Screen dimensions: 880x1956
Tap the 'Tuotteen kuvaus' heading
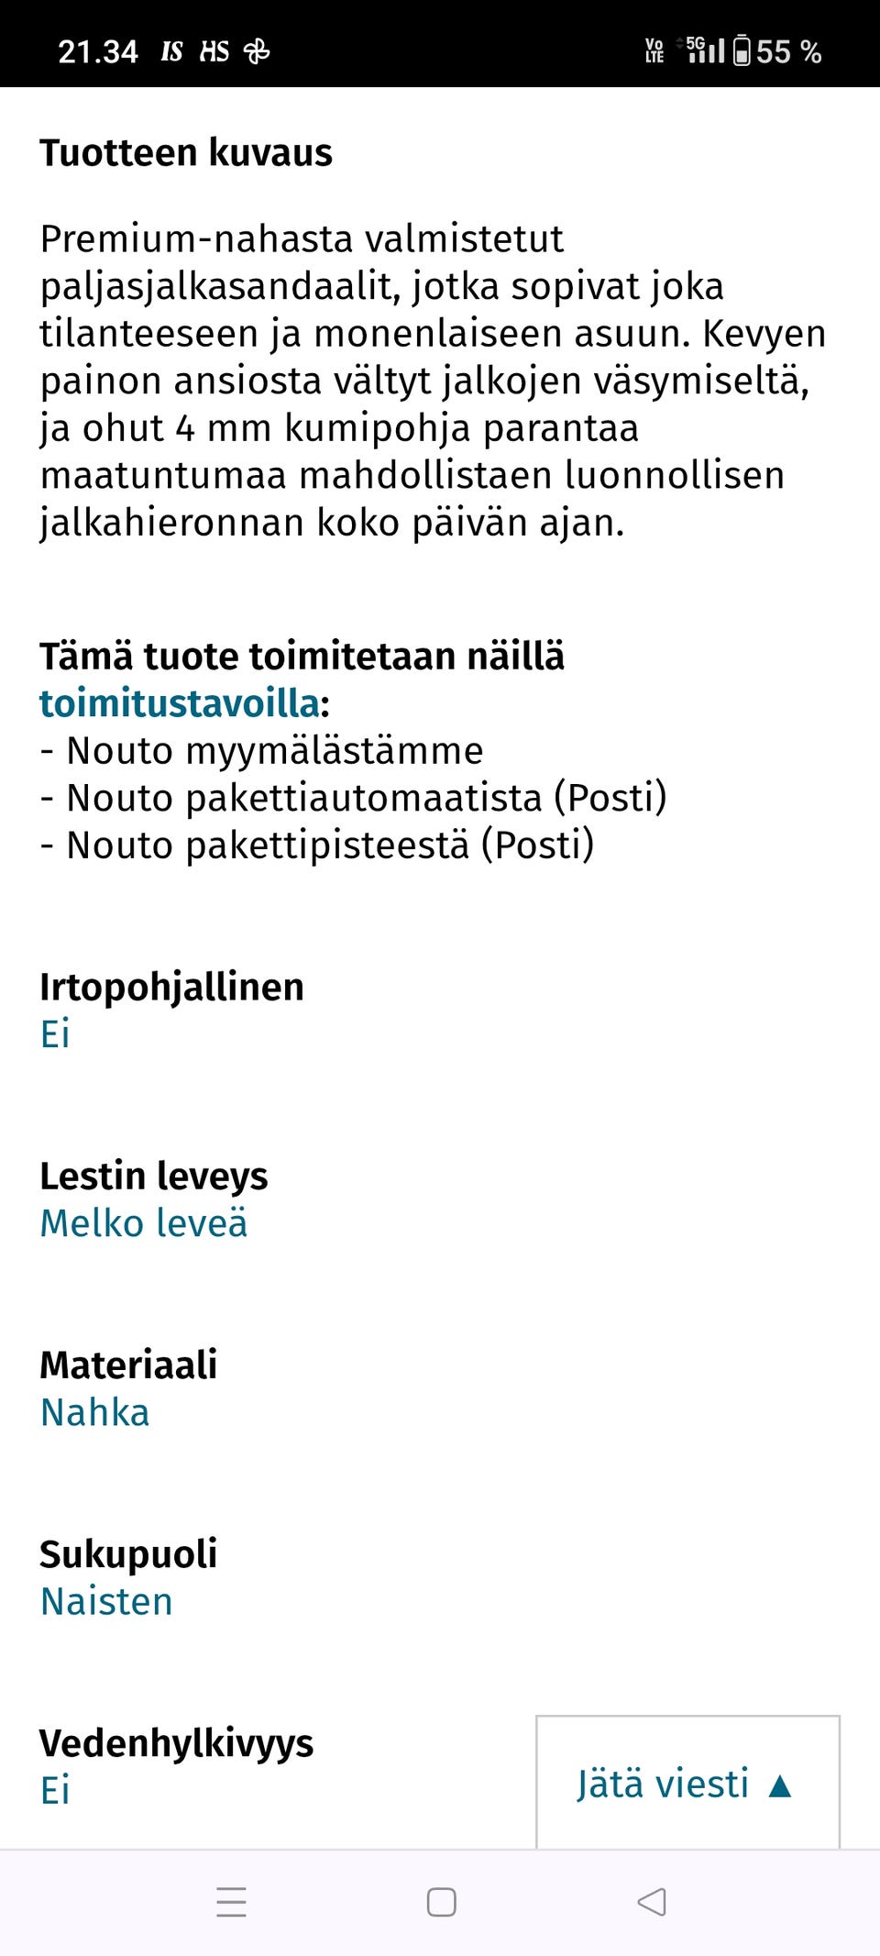click(x=186, y=152)
